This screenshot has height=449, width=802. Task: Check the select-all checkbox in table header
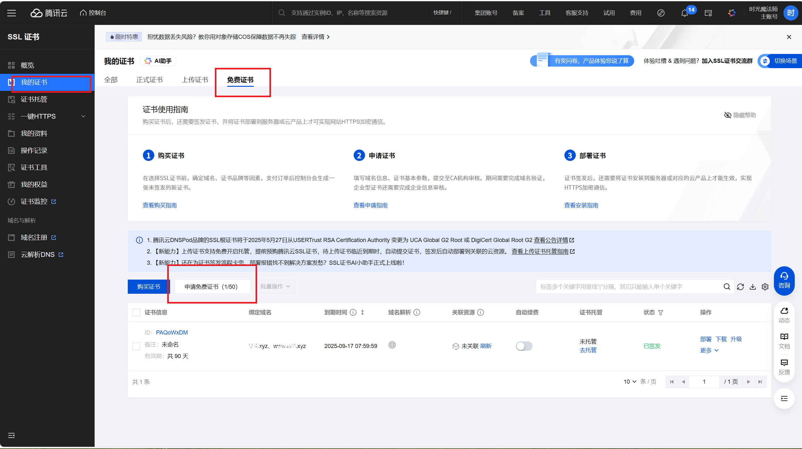point(136,312)
